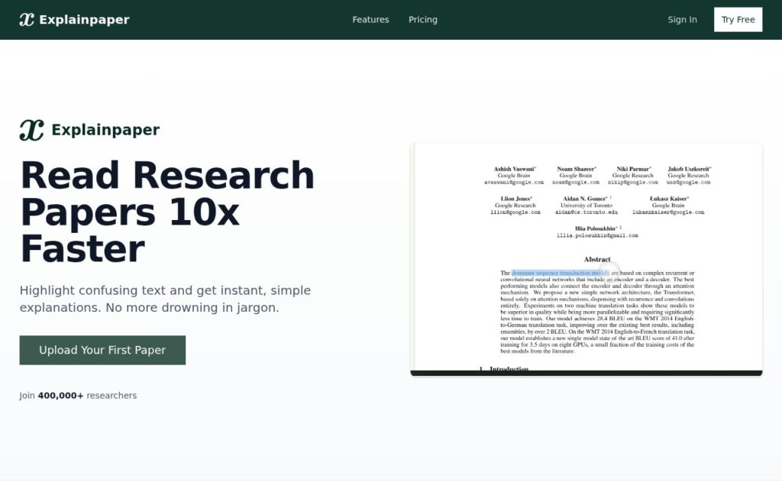Click the Highlight confusing text tagline
The height and width of the screenshot is (489, 782).
click(165, 299)
